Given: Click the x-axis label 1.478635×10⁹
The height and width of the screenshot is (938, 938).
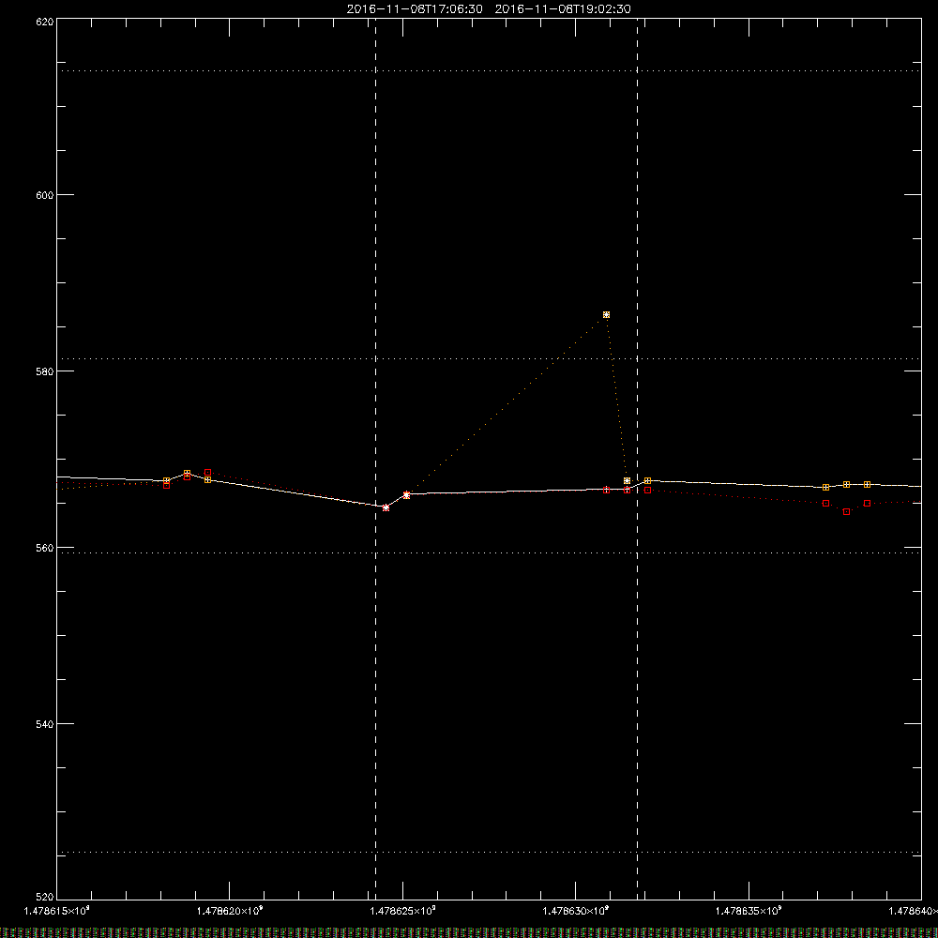Looking at the screenshot, I should coord(749,911).
